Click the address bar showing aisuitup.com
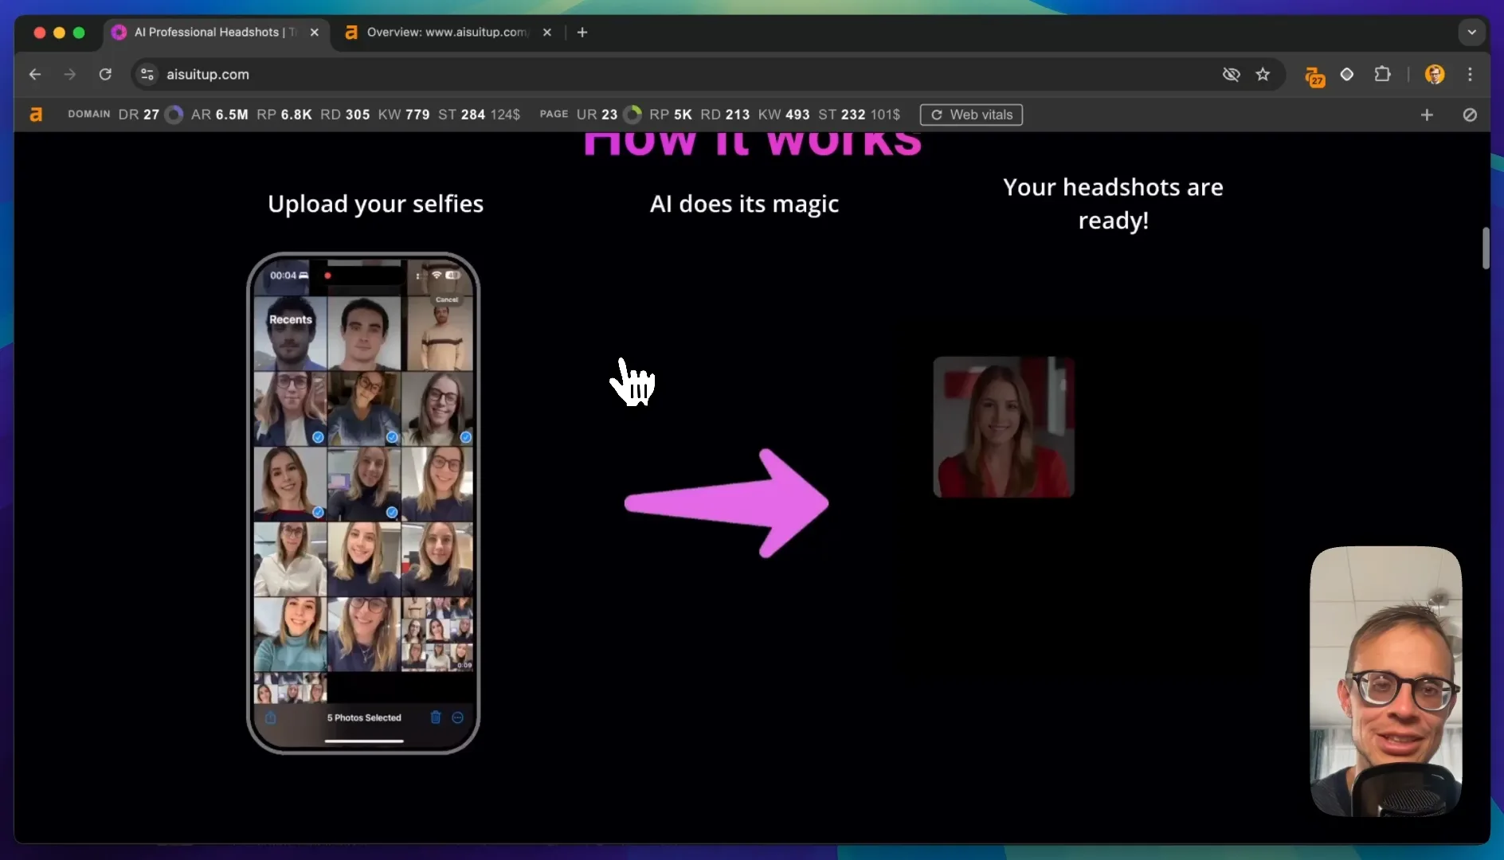Viewport: 1504px width, 860px height. 685,74
